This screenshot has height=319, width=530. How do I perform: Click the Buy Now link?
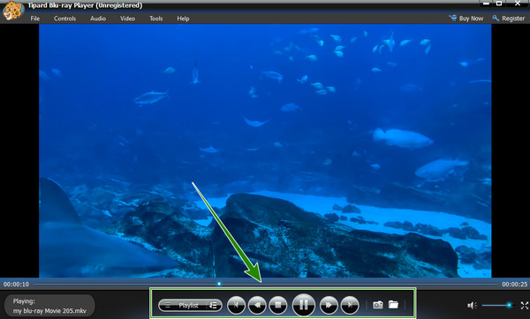(466, 19)
